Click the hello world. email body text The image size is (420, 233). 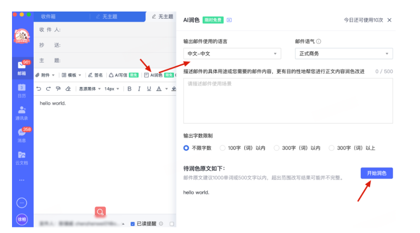click(53, 103)
